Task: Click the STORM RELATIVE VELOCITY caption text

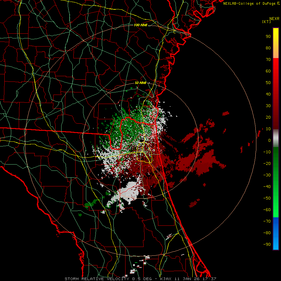Action: 98,279
